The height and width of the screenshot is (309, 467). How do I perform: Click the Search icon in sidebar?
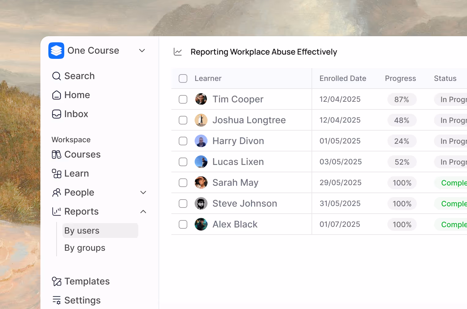(x=56, y=76)
